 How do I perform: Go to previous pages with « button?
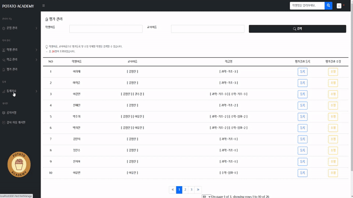coord(173,190)
